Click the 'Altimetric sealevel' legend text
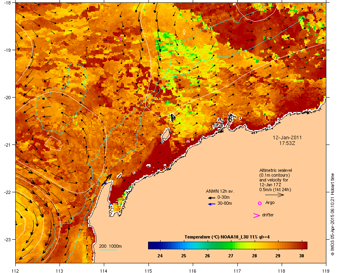Screen dimensions: 338x273 pyautogui.click(x=276, y=170)
